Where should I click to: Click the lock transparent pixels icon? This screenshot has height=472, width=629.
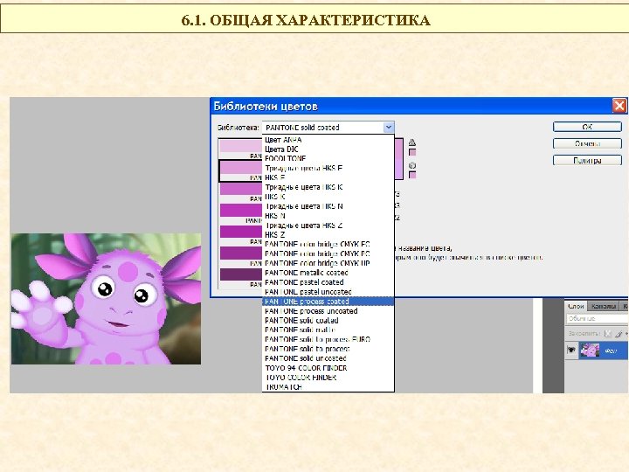point(609,333)
